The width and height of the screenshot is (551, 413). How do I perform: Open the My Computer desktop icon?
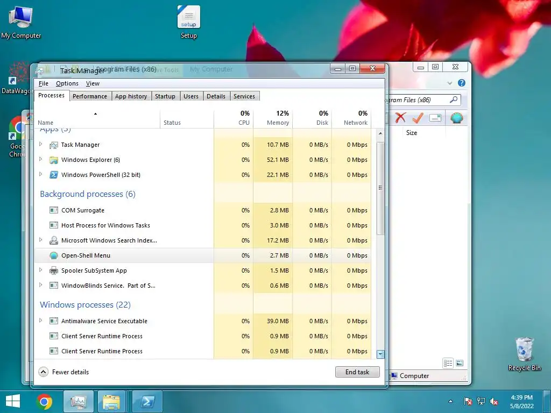[21, 22]
